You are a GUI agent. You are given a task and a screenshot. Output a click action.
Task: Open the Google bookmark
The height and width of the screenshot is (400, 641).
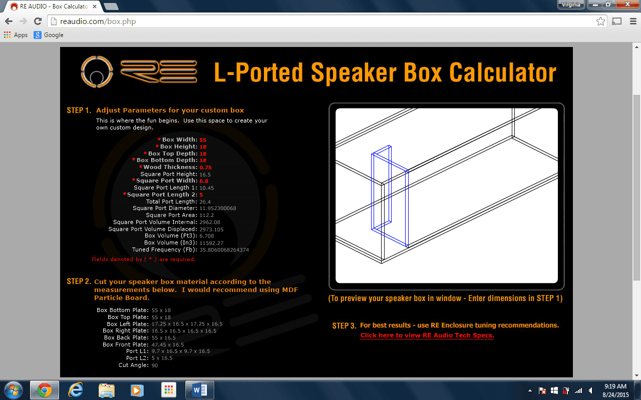pos(49,35)
